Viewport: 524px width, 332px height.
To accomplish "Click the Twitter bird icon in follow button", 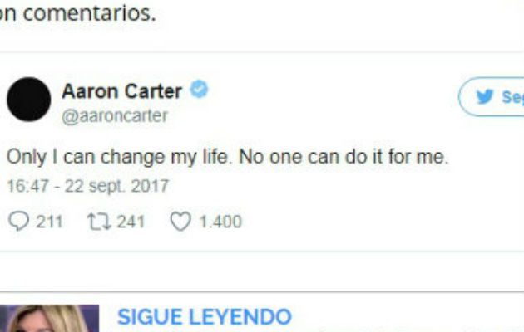I will pyautogui.click(x=485, y=96).
